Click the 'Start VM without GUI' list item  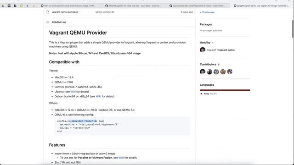[68, 162]
